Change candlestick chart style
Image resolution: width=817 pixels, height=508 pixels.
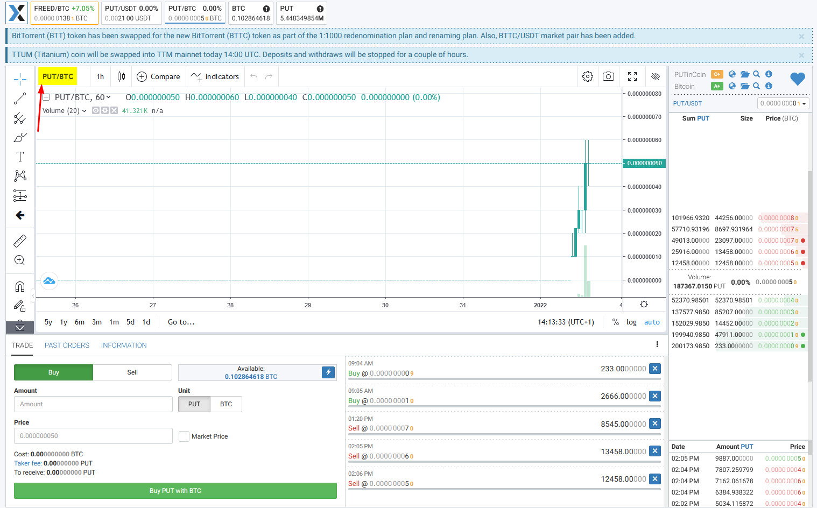click(x=121, y=76)
